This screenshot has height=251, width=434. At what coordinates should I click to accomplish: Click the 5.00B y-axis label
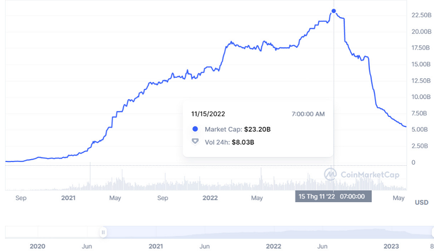(421, 130)
